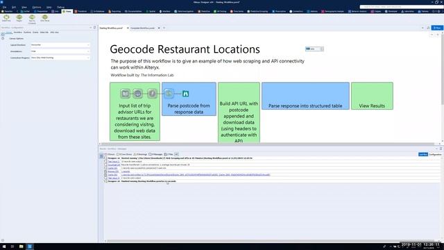Open the Favorites tool category
This screenshot has height=250, width=444.
tap(7, 11)
